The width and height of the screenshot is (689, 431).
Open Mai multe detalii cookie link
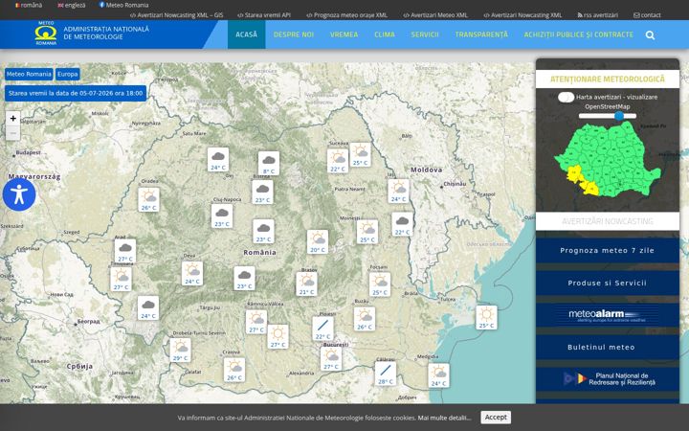pyautogui.click(x=444, y=418)
